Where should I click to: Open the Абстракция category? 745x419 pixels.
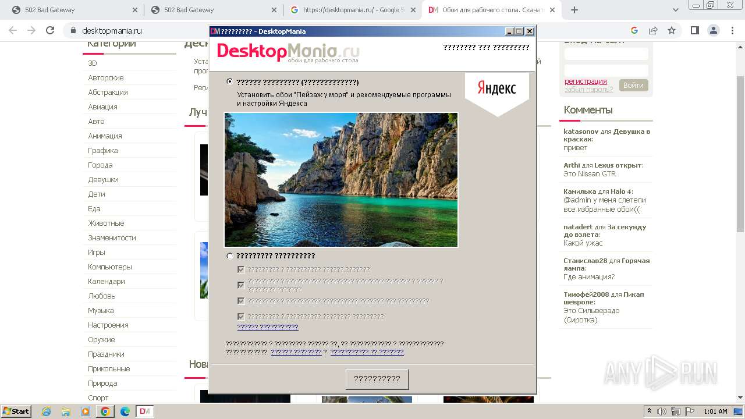coord(108,92)
